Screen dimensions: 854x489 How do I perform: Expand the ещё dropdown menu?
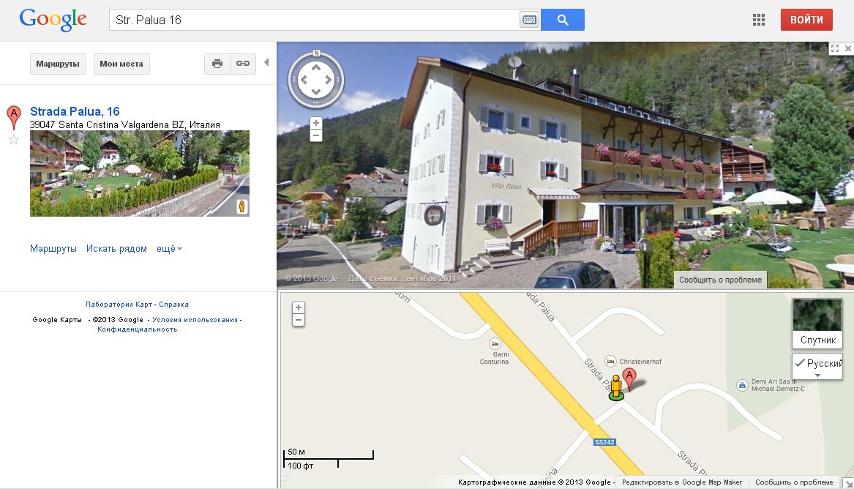[x=169, y=249]
